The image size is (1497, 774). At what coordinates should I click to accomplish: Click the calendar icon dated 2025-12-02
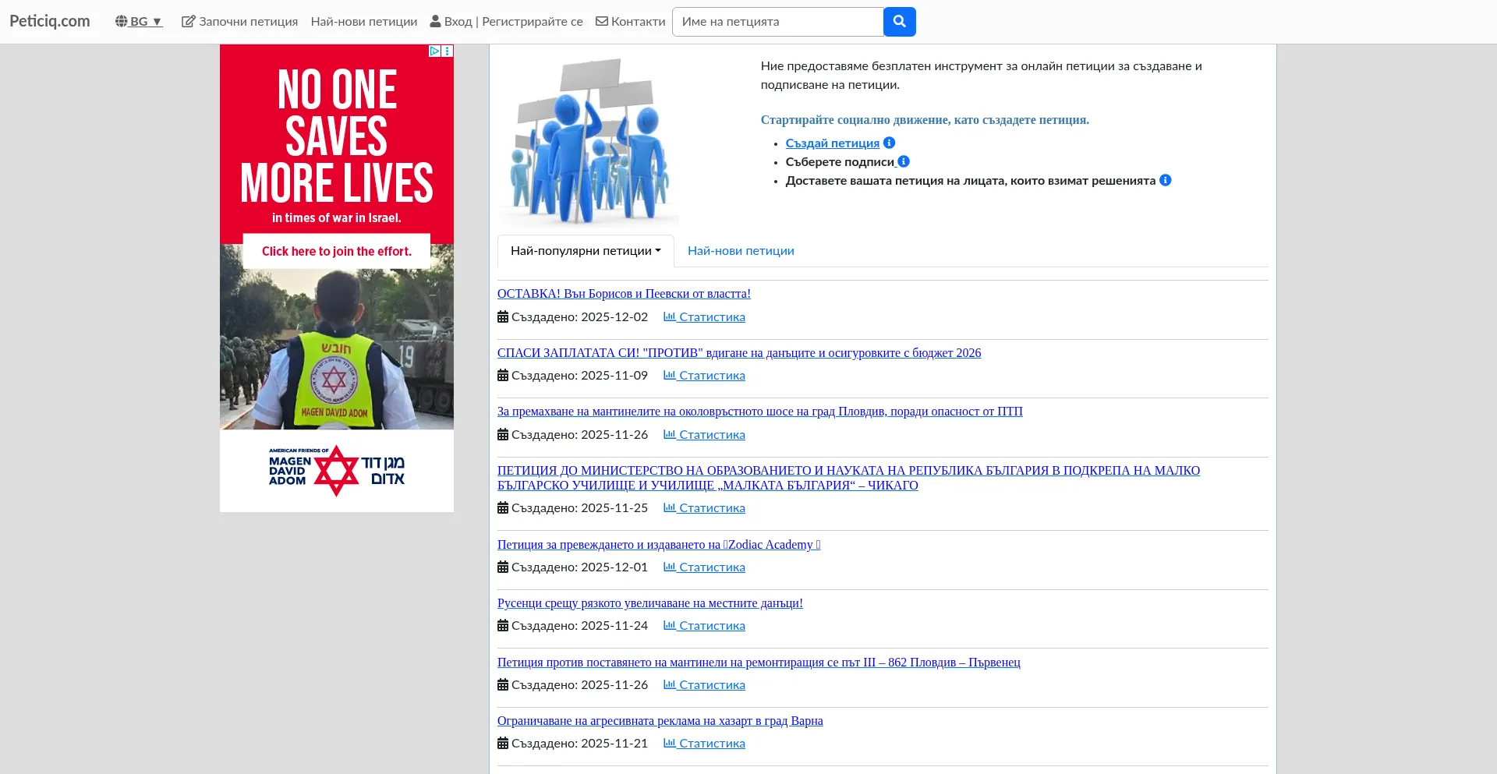pos(503,317)
